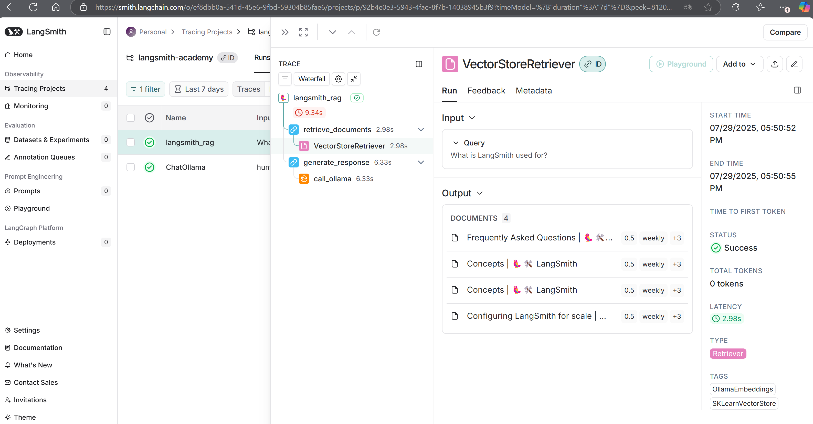This screenshot has width=813, height=424.
Task: Open browser home page
Action: [56, 7]
